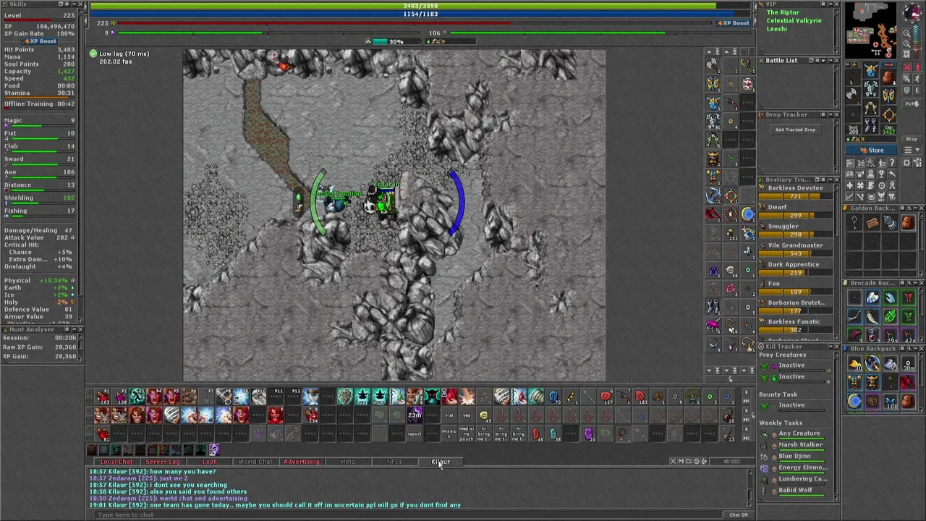This screenshot has height=521, width=926.
Task: Switch to the Local Chat tab
Action: pos(116,462)
